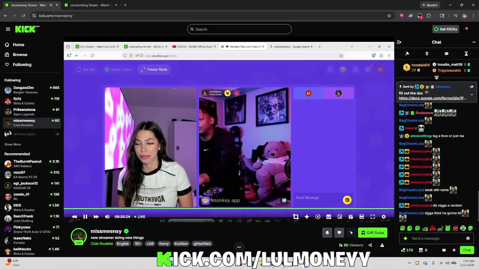Collapse the chat panel with the arrow icon
Image resolution: width=479 pixels, height=269 pixels.
(x=399, y=42)
